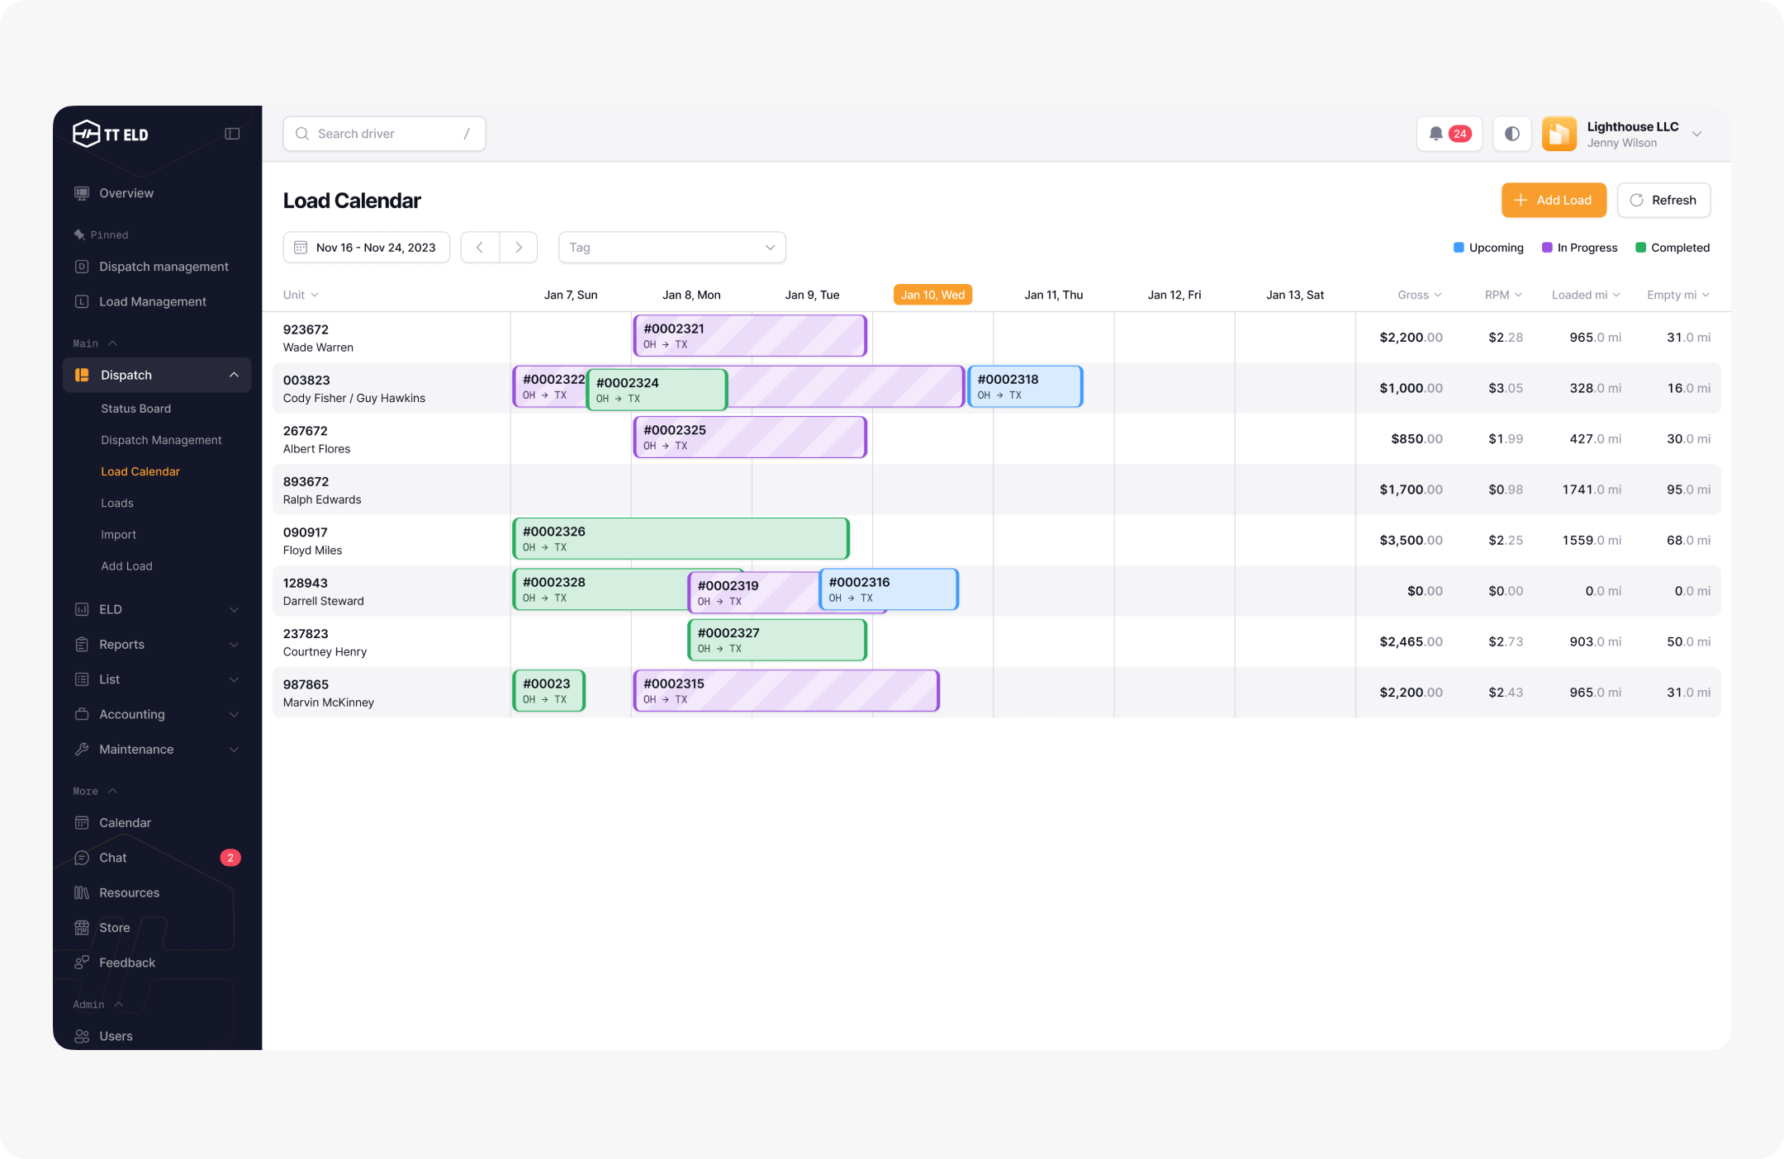Image resolution: width=1784 pixels, height=1159 pixels.
Task: Open Resources in sidebar
Action: click(129, 892)
